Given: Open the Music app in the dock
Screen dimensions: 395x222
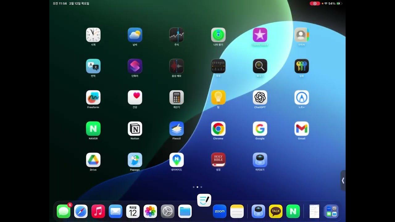Looking at the screenshot, I should click(98, 211).
